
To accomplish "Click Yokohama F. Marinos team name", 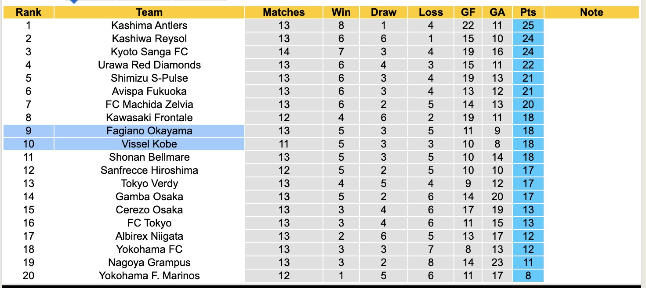I will pos(149,276).
